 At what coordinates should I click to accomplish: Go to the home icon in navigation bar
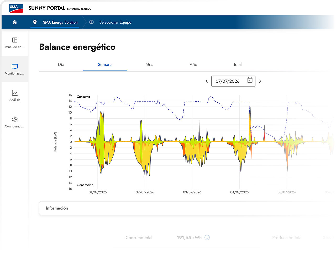click(x=15, y=22)
